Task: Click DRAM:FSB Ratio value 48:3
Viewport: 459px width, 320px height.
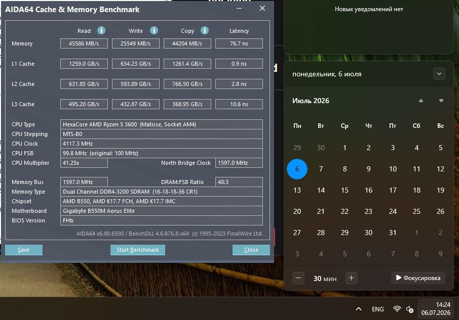Action: click(x=239, y=182)
